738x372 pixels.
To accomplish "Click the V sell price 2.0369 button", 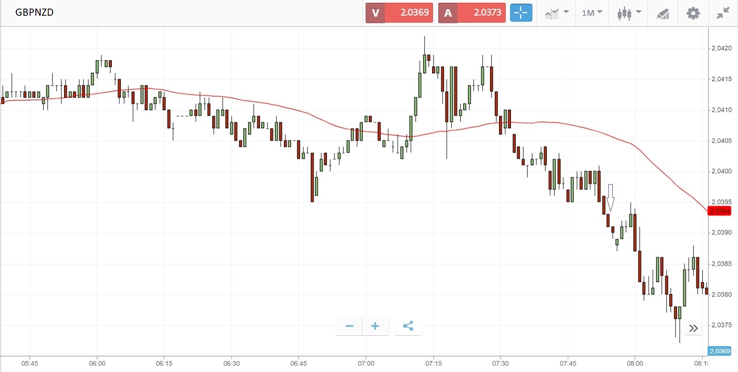I will tap(399, 13).
